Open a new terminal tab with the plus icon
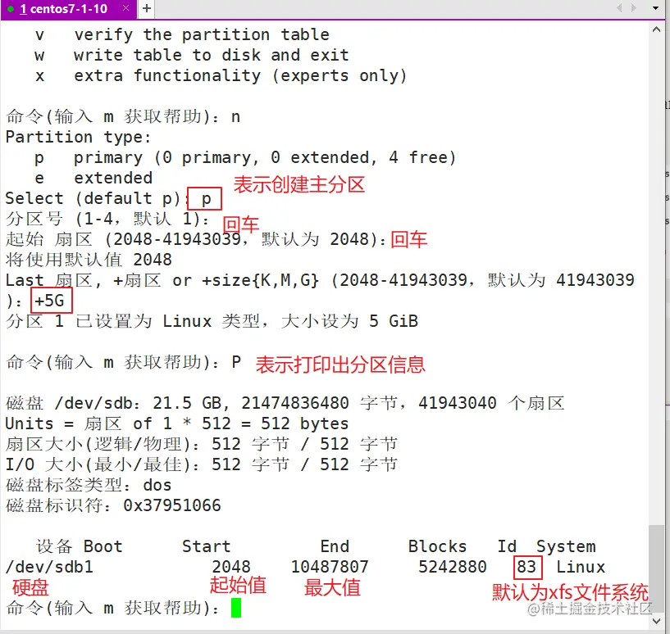 pyautogui.click(x=146, y=8)
